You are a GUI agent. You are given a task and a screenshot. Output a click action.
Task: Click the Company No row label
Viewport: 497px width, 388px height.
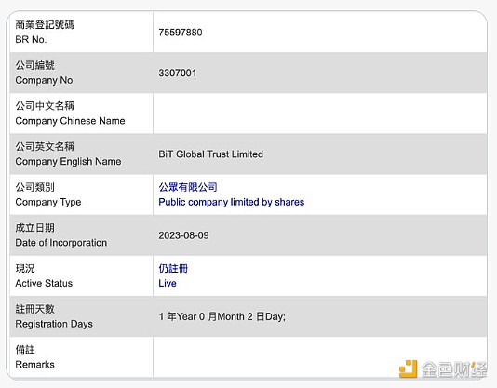pyautogui.click(x=44, y=80)
